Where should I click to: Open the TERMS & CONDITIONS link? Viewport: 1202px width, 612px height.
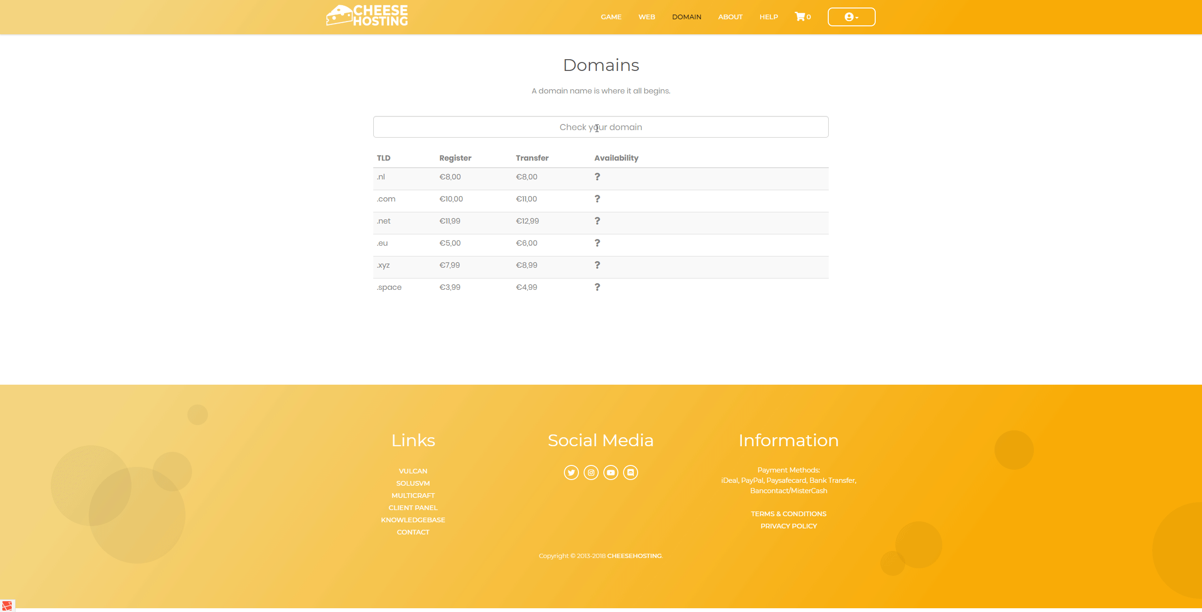[788, 514]
